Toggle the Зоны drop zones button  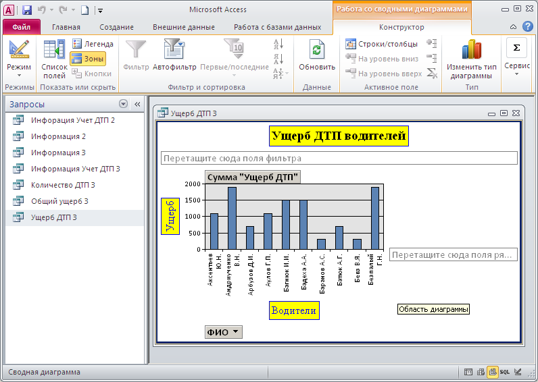point(88,59)
